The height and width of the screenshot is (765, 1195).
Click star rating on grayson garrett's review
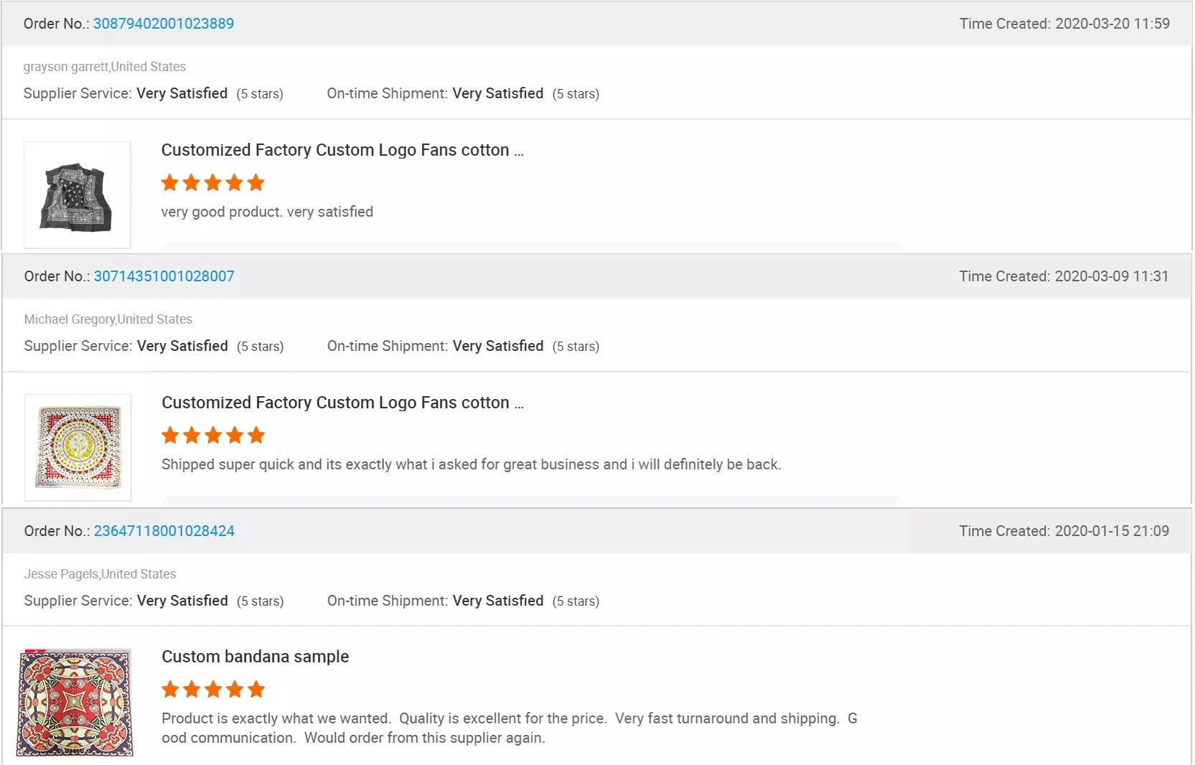point(213,183)
